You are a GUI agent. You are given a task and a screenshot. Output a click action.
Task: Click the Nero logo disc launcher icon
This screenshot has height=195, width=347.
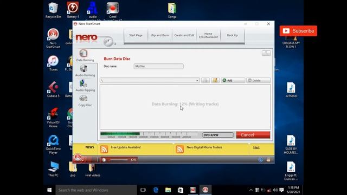point(108,42)
